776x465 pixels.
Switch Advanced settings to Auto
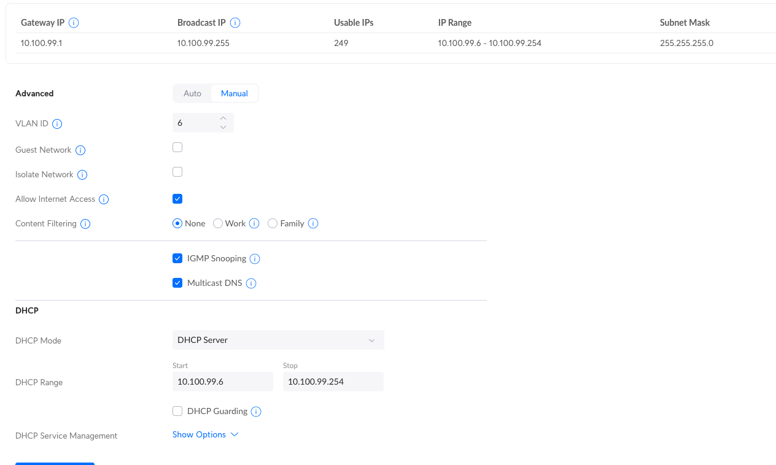point(192,93)
